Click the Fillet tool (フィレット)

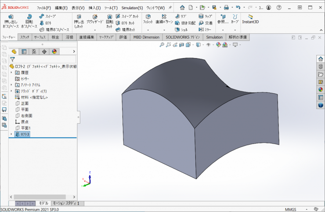click(148, 19)
